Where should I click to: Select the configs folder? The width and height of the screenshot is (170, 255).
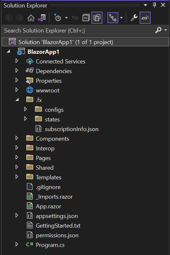pos(54,110)
